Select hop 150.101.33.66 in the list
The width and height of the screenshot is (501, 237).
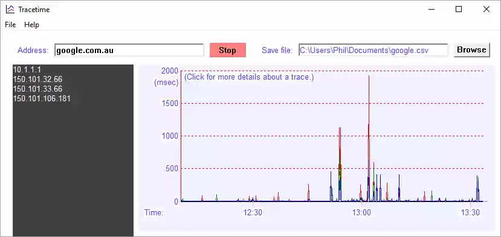point(37,89)
